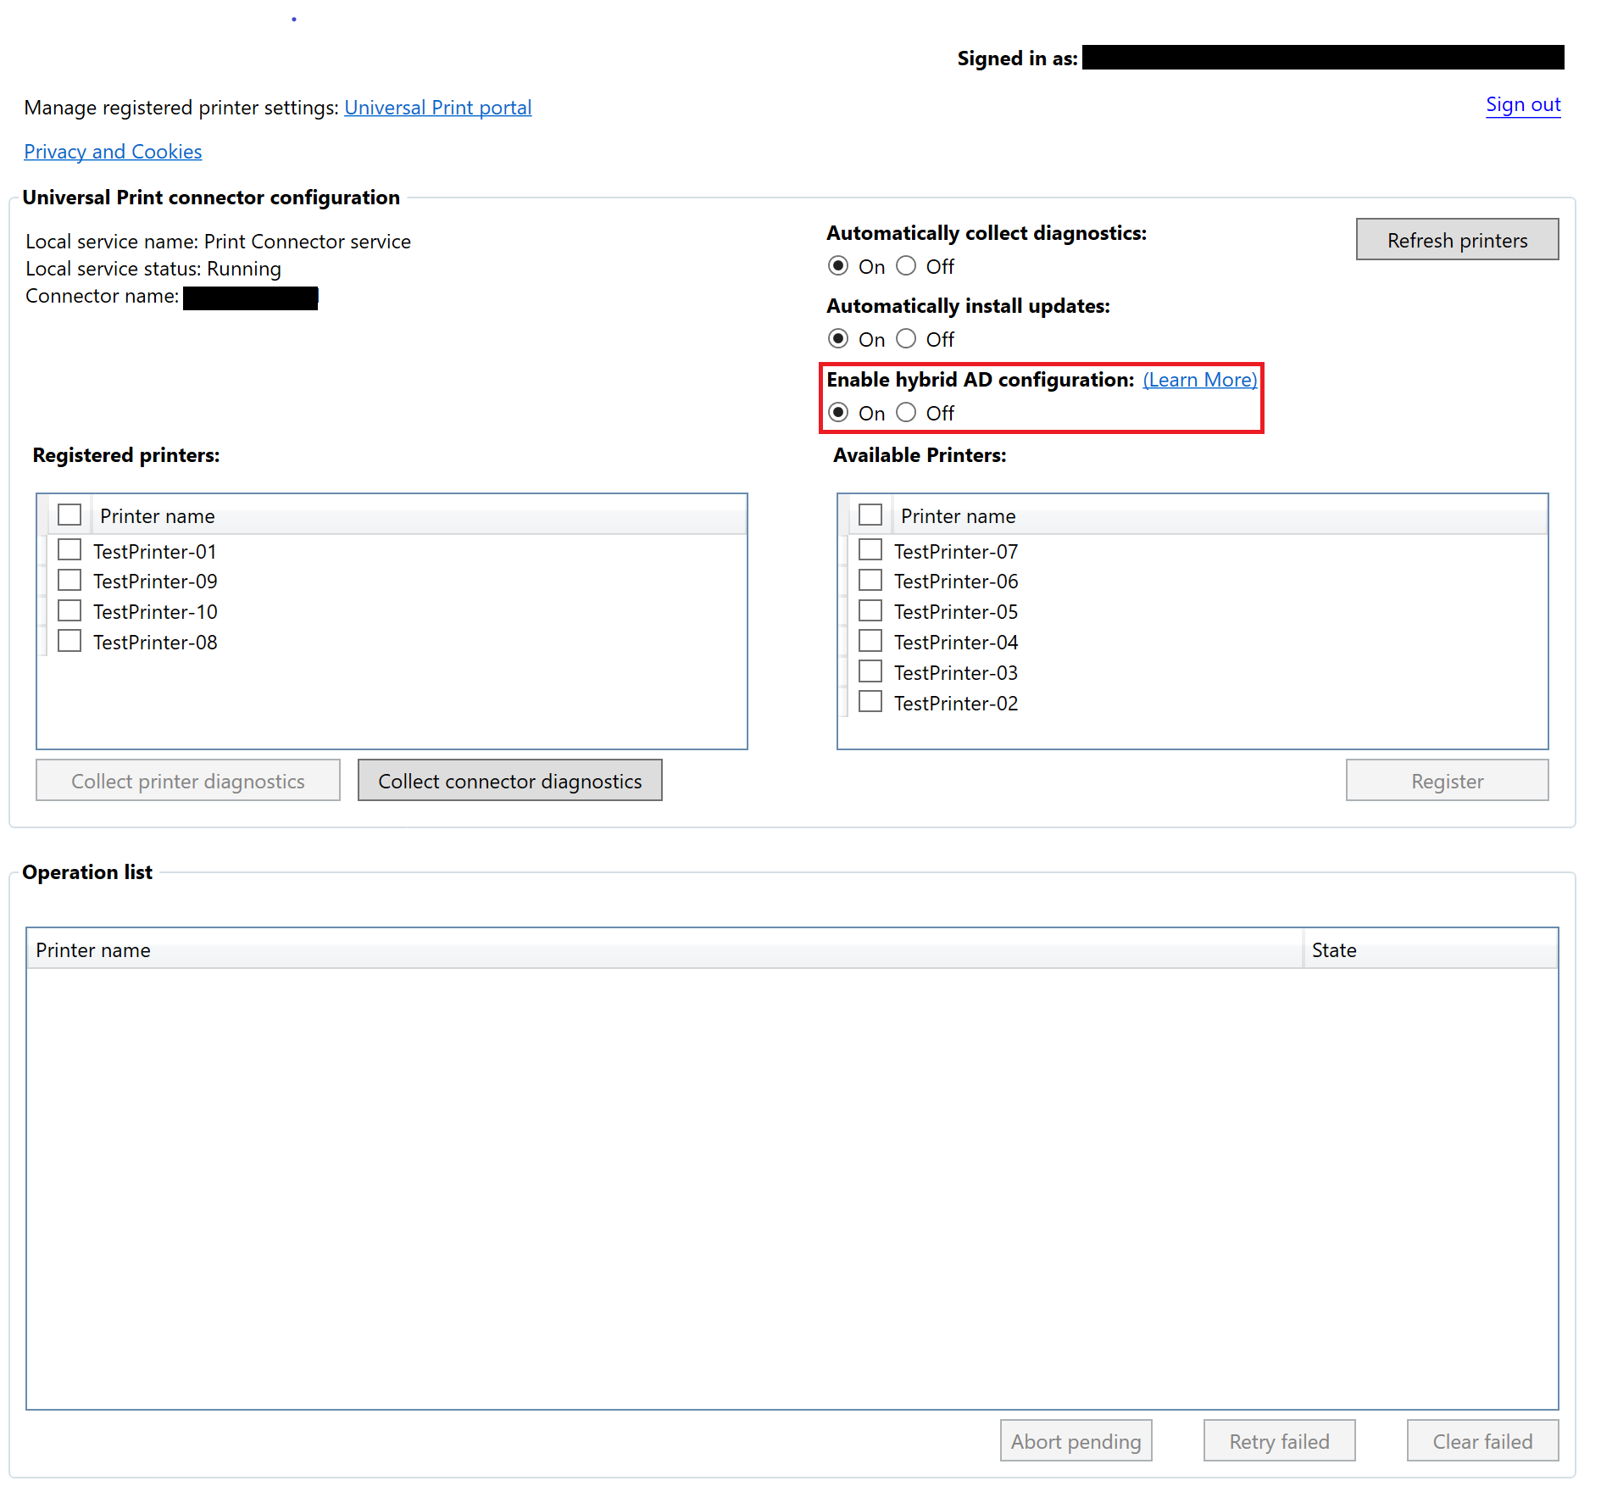Check TestPrinter-07 checkbox
The width and height of the screenshot is (1601, 1492).
click(x=870, y=550)
